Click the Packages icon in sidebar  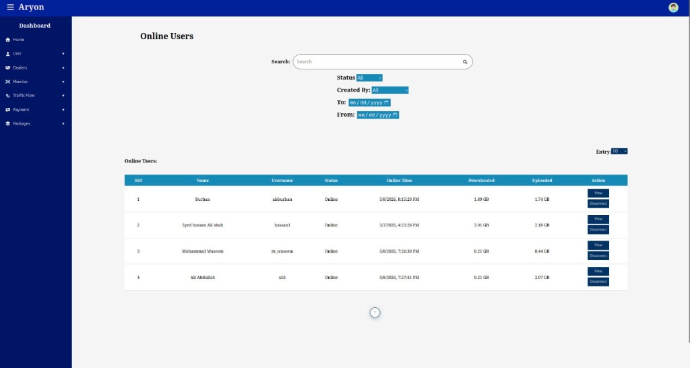pos(7,124)
